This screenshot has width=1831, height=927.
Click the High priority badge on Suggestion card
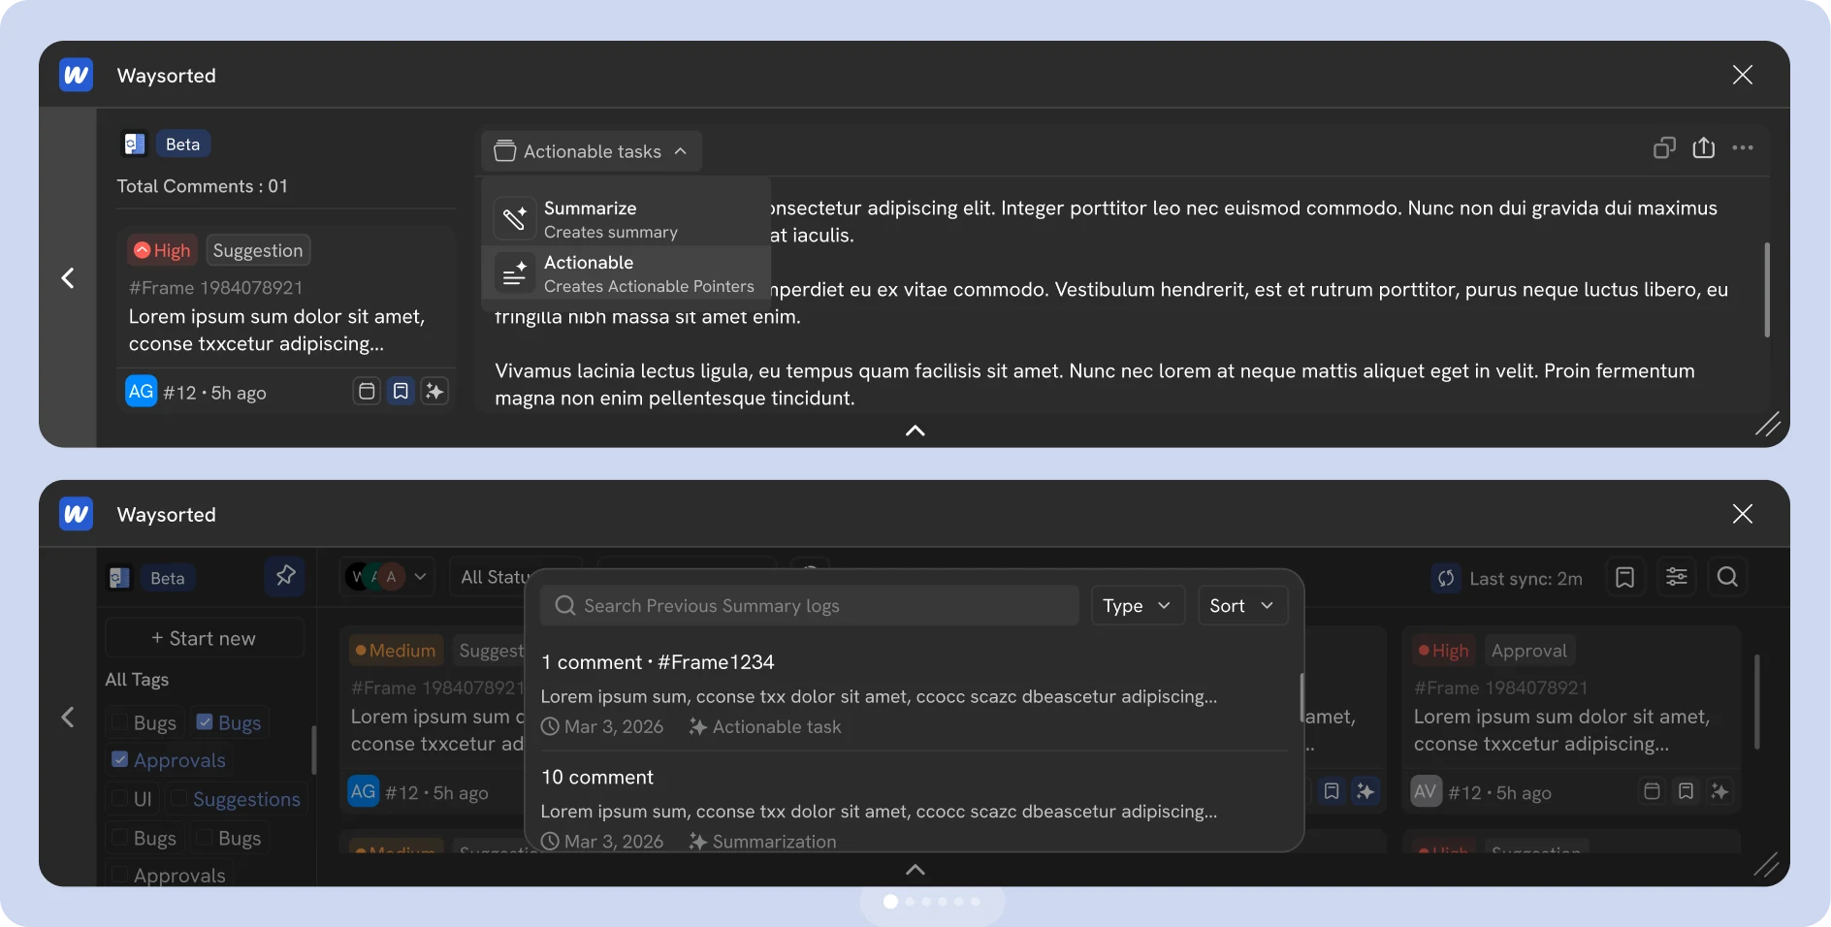(x=162, y=250)
